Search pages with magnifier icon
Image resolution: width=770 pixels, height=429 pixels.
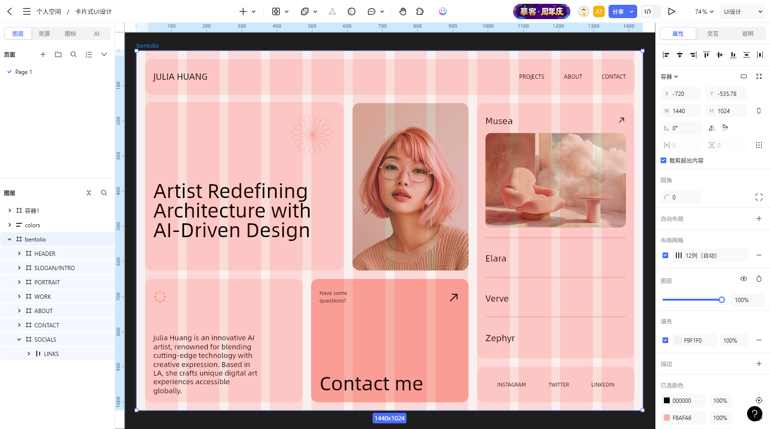click(x=74, y=54)
